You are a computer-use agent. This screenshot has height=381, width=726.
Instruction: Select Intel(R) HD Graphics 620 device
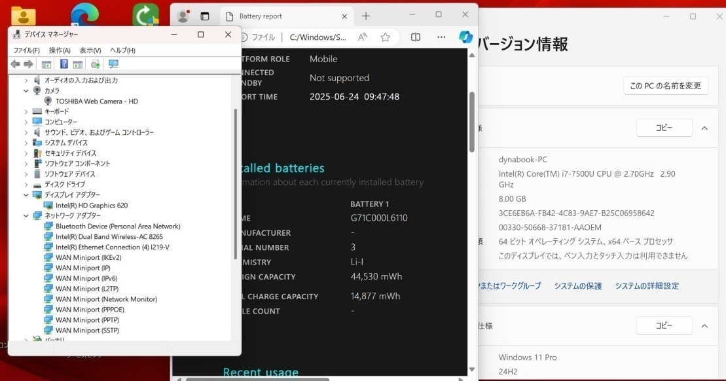point(92,206)
